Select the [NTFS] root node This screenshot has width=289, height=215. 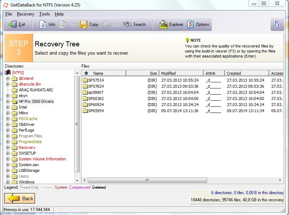point(18,73)
